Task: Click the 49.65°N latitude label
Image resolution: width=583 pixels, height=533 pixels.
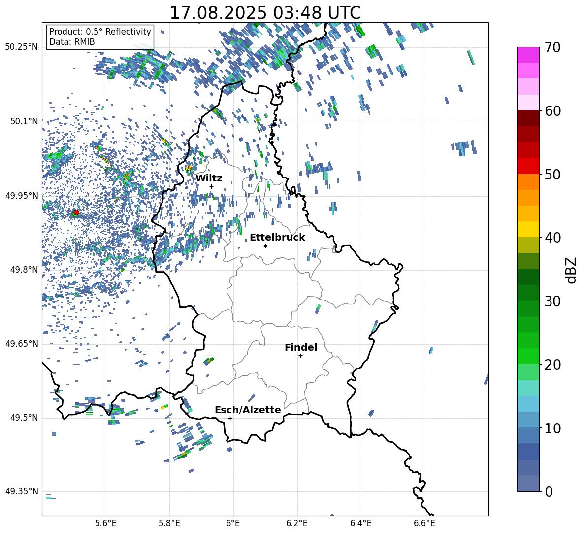Action: coord(22,344)
